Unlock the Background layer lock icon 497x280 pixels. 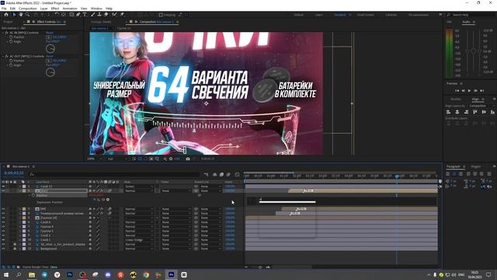15,249
